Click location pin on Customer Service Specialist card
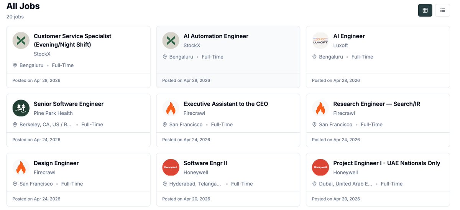This screenshot has height=210, width=460. [15, 65]
